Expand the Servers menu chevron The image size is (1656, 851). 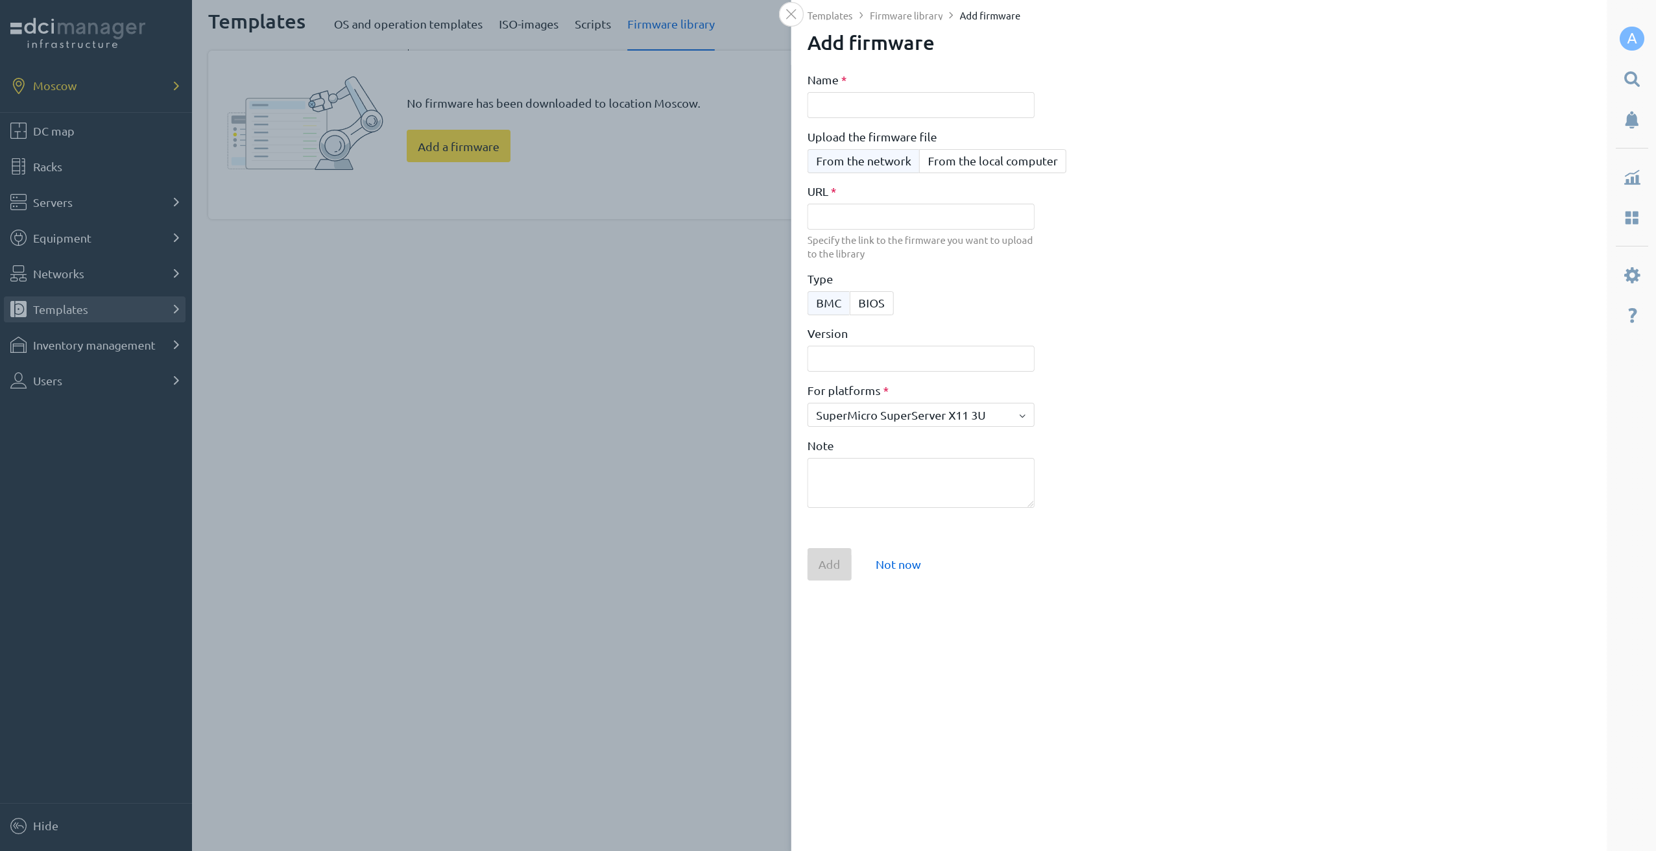click(176, 202)
